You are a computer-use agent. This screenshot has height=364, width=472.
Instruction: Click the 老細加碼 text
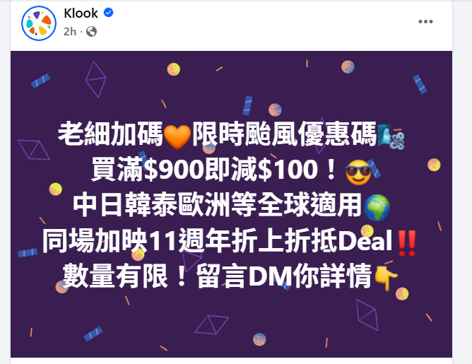pyautogui.click(x=110, y=134)
